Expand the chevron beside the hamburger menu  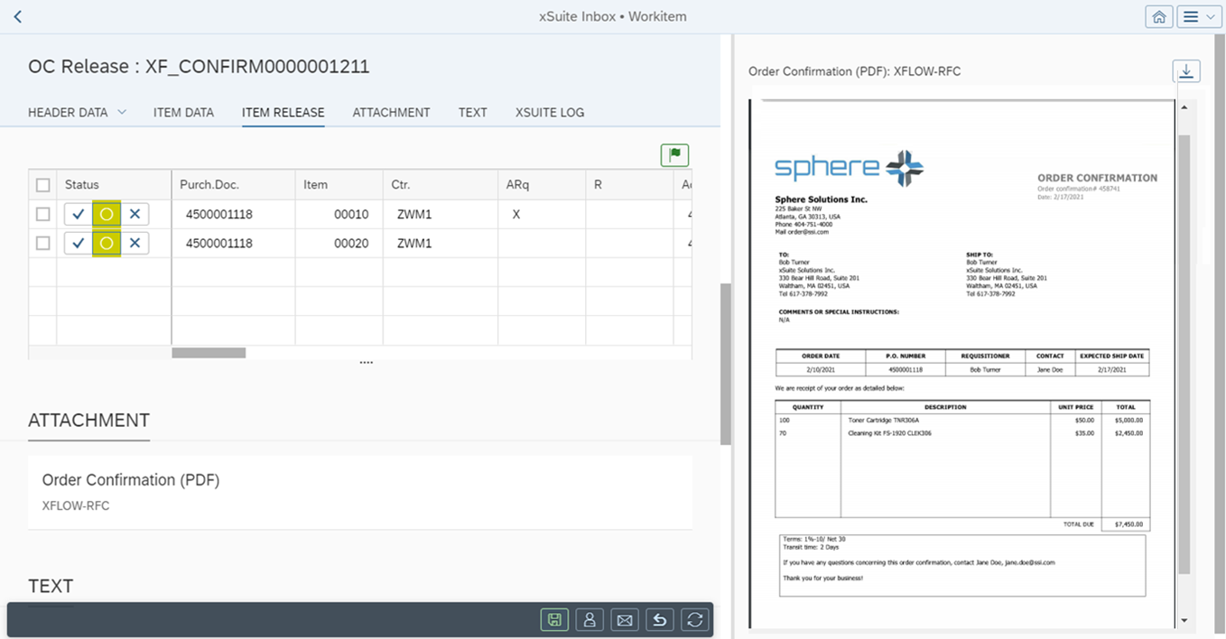coord(1210,16)
